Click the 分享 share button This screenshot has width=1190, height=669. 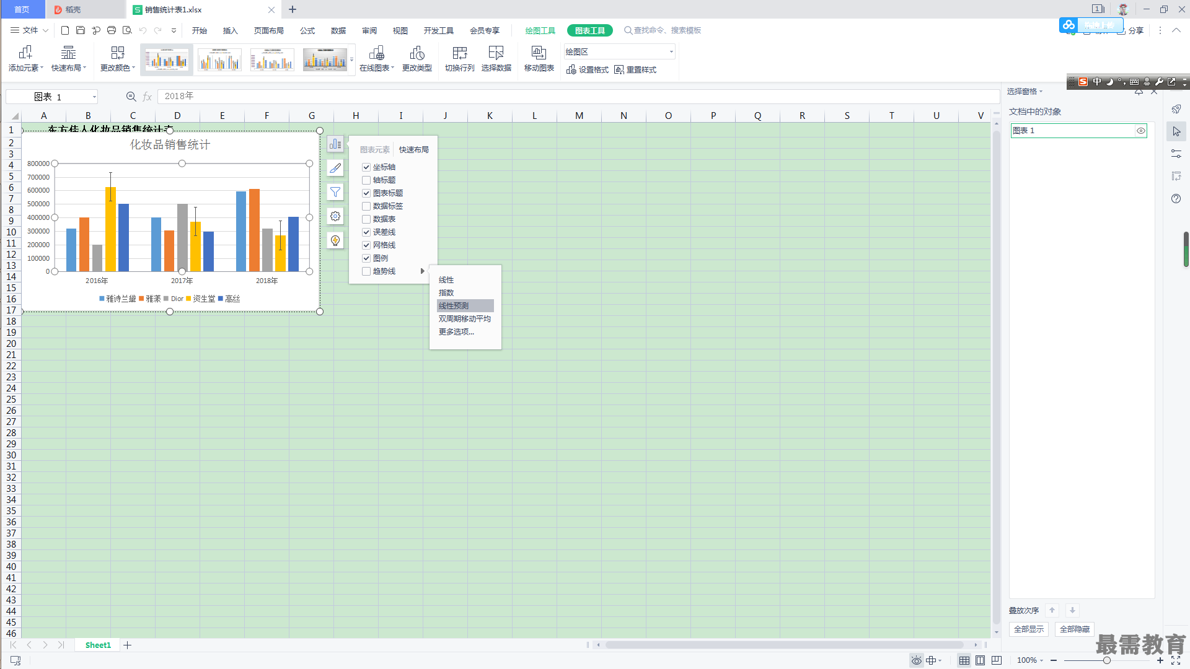tap(1130, 30)
